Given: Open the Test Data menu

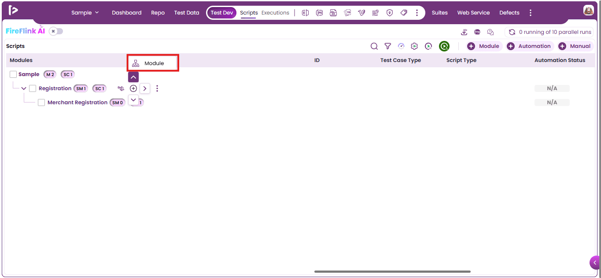Looking at the screenshot, I should coord(187,13).
